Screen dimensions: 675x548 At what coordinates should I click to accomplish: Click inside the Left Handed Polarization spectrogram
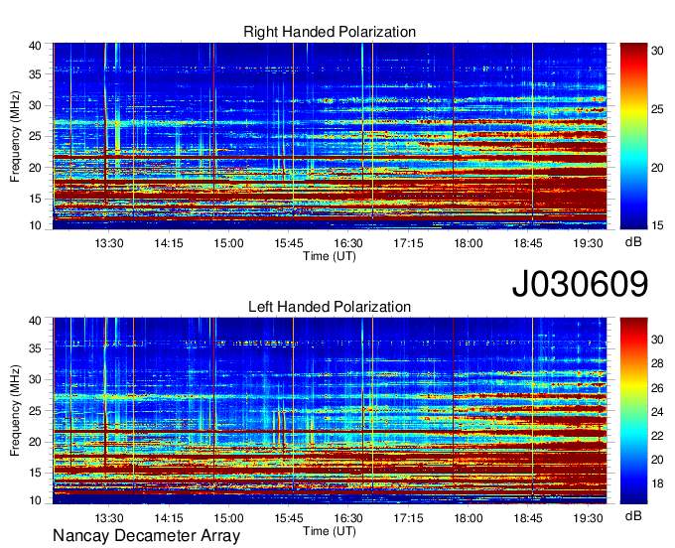[330, 411]
